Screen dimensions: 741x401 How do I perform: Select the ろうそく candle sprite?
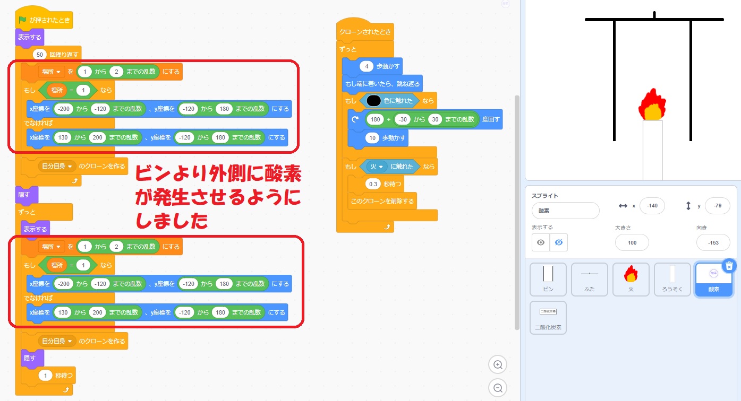point(672,279)
